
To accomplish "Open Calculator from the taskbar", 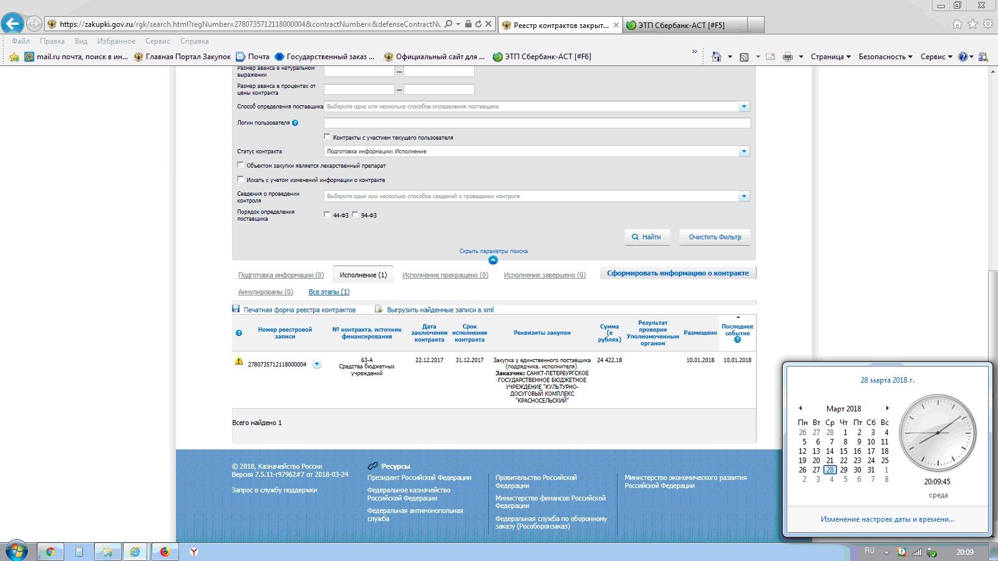I will tap(79, 552).
